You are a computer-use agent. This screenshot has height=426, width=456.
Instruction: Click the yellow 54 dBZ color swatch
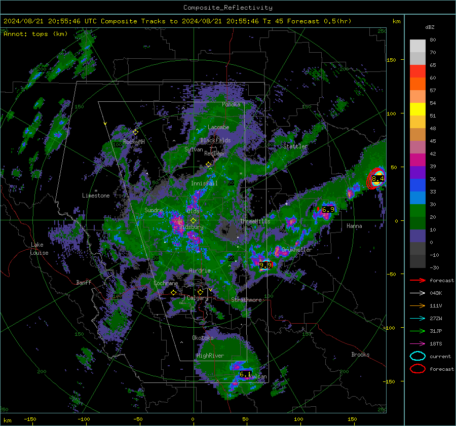[417, 109]
